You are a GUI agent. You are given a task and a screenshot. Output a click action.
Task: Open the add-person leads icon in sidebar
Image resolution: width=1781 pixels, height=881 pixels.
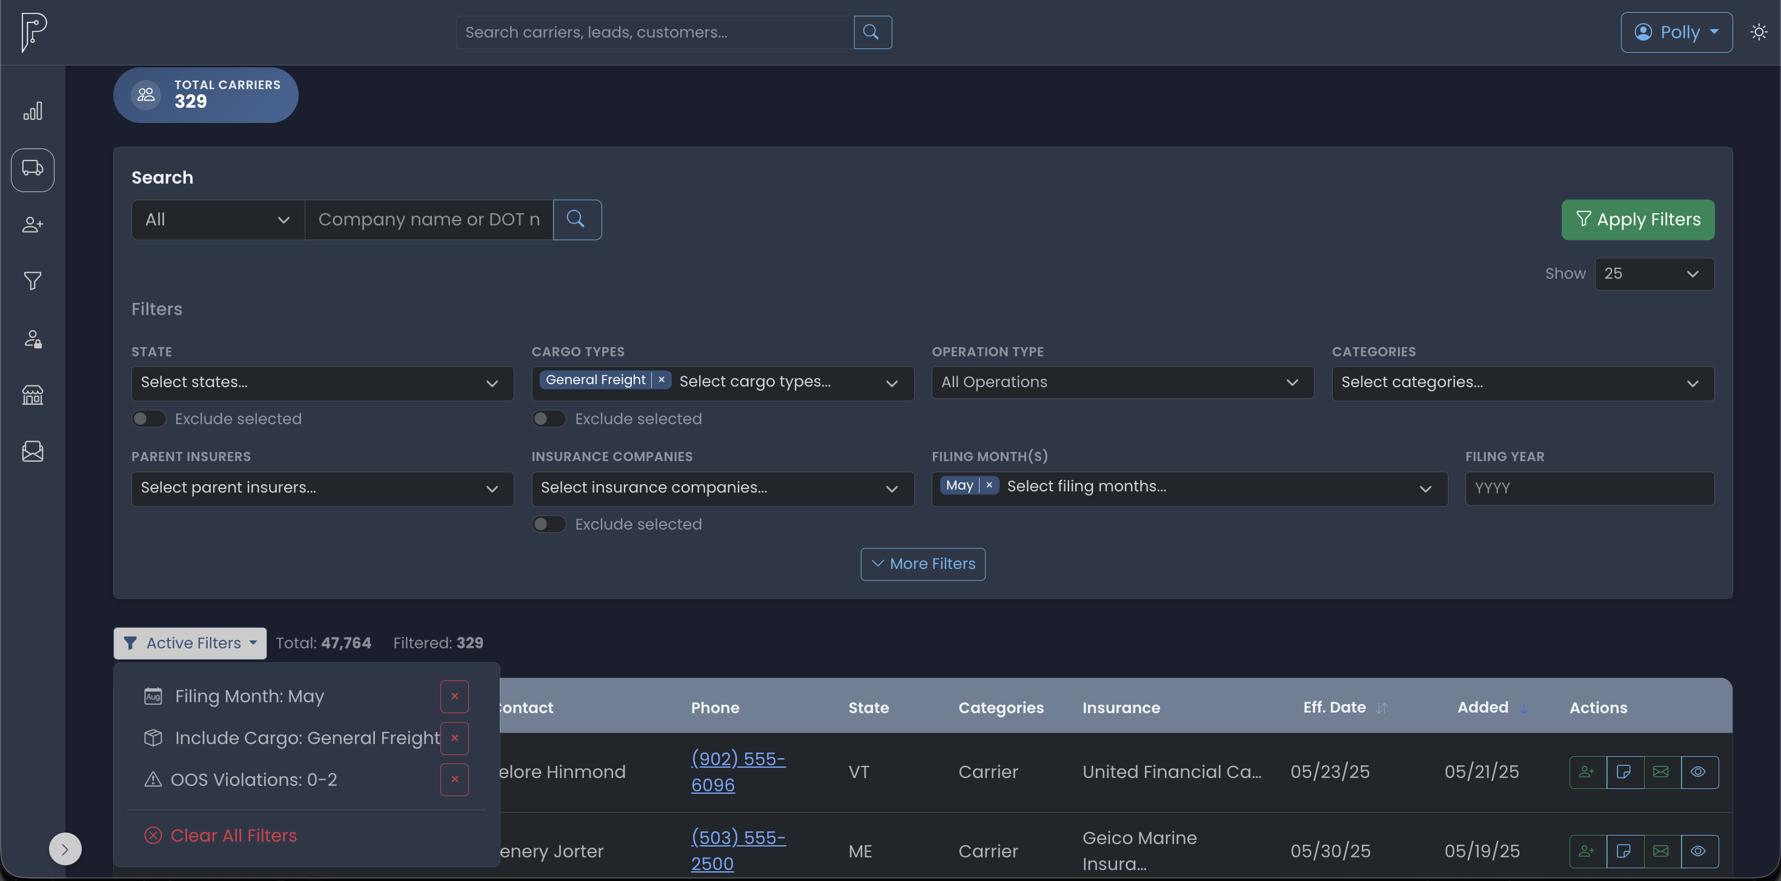tap(33, 224)
